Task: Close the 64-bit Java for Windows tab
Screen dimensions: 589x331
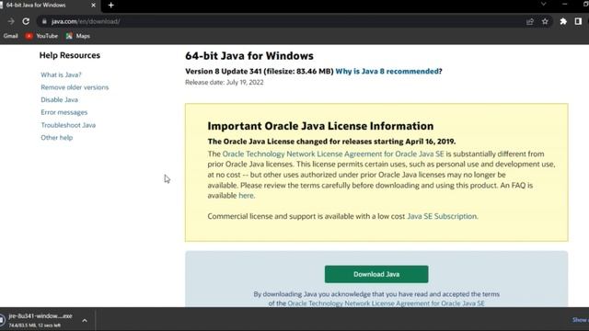Action: [x=93, y=6]
